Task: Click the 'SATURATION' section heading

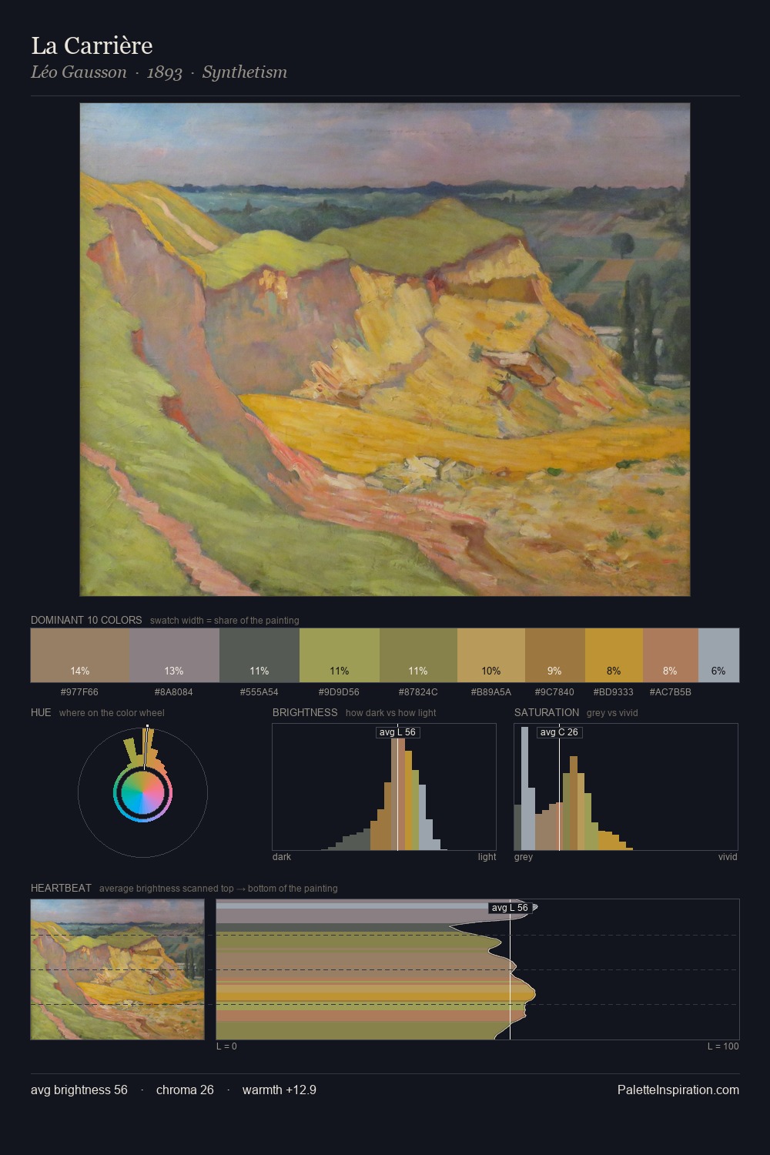Action: point(547,712)
